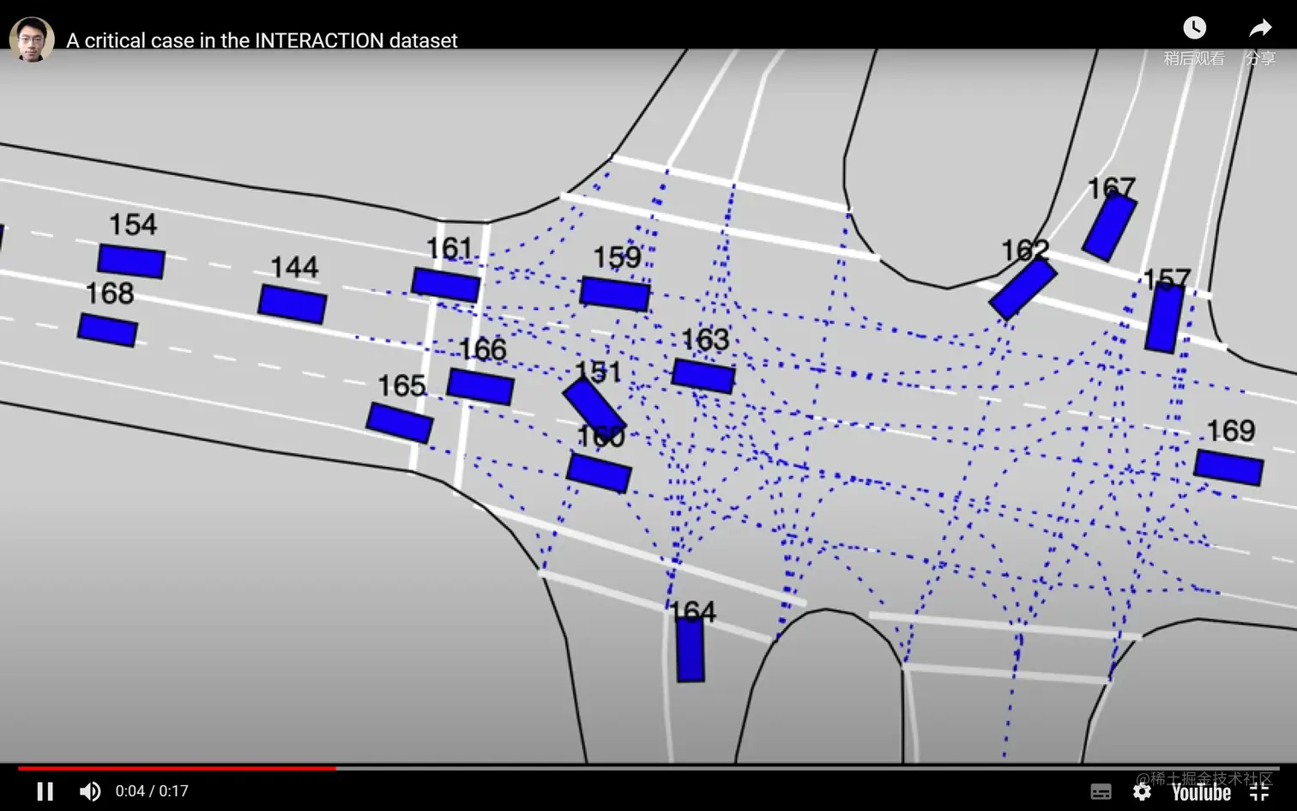Seek to the end of the red progress

click(x=335, y=768)
